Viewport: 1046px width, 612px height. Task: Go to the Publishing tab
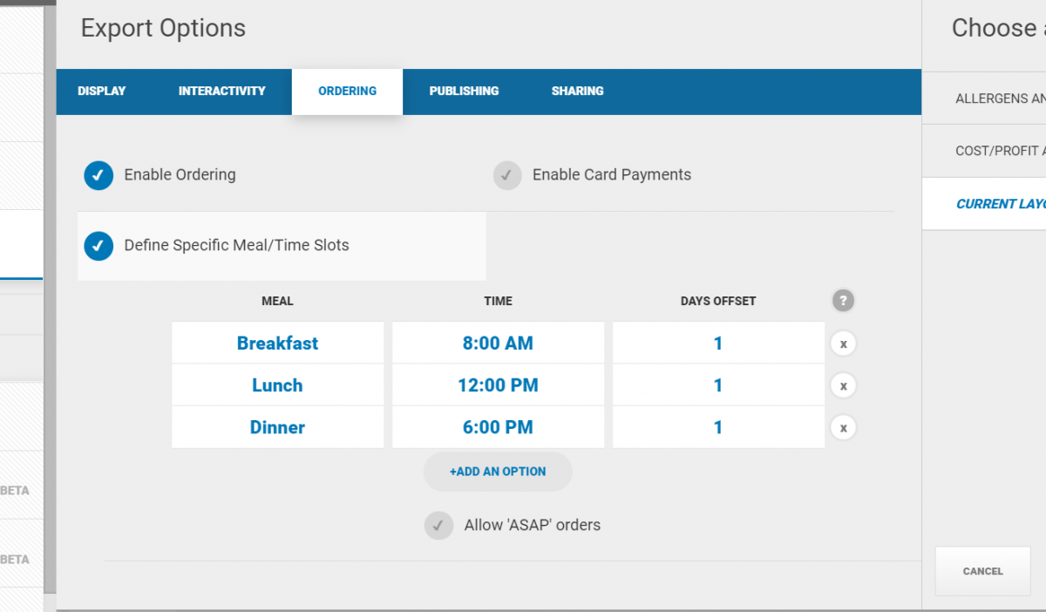pos(464,92)
